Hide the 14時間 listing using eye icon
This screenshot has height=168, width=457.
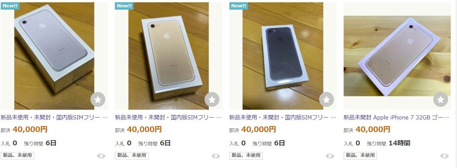[444, 156]
